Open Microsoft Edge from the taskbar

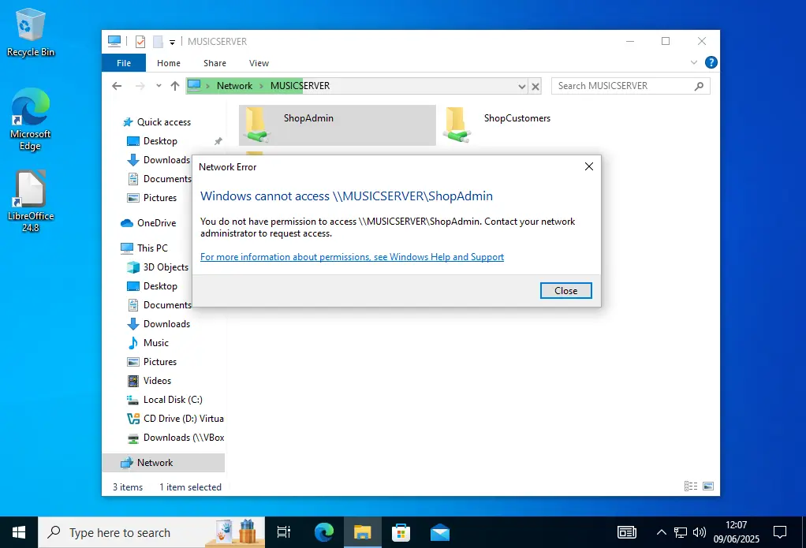click(323, 532)
